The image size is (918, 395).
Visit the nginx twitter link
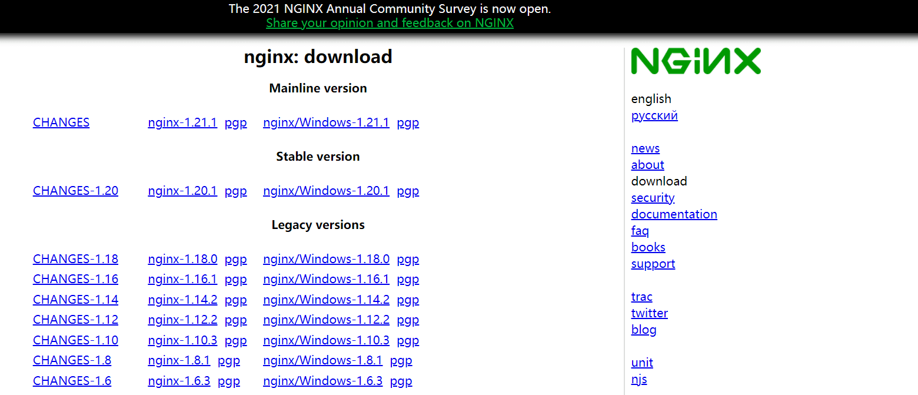tap(649, 313)
